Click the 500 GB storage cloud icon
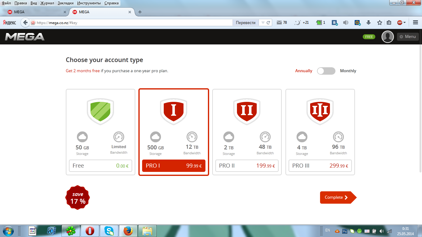Image resolution: width=422 pixels, height=237 pixels. click(155, 137)
